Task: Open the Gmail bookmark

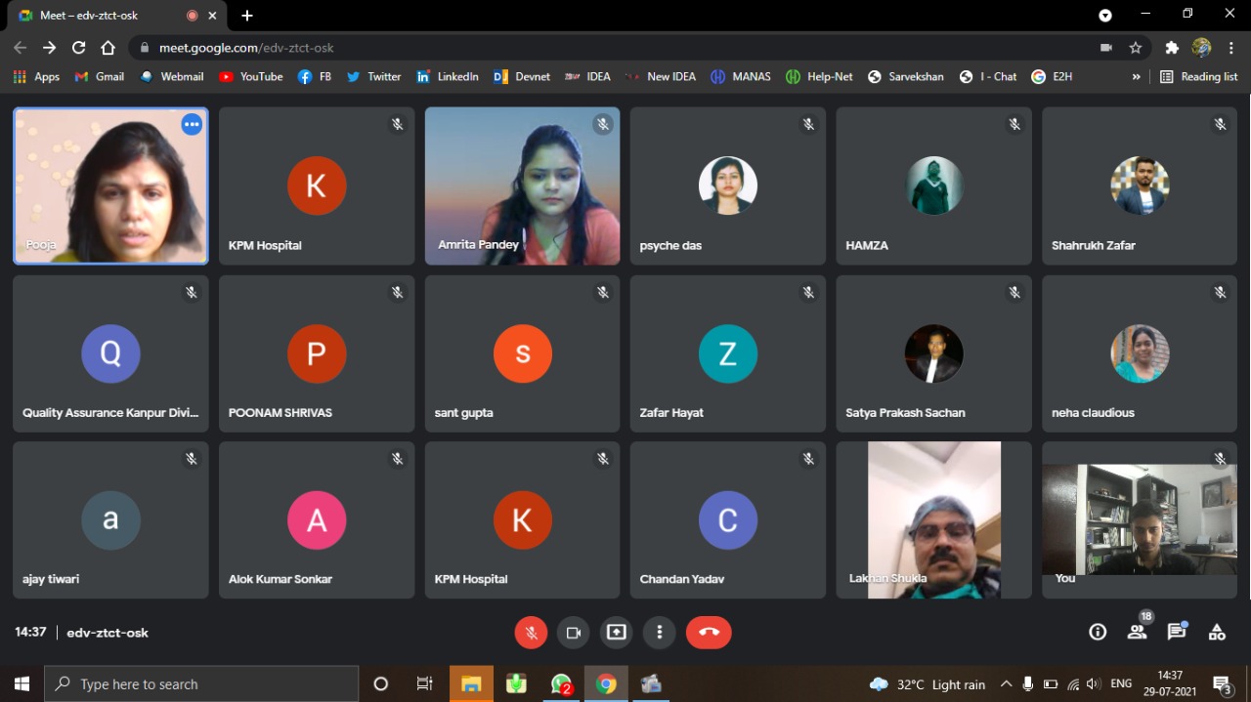Action: tap(100, 77)
